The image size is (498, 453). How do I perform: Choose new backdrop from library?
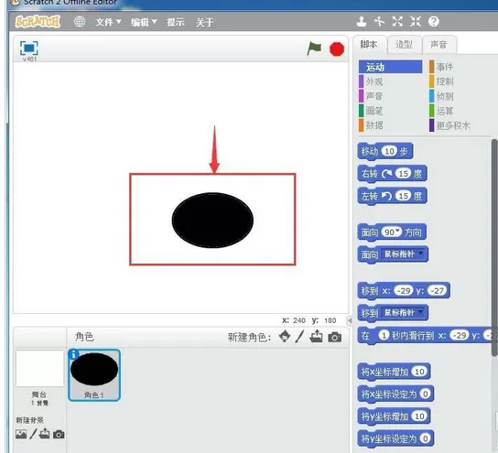tap(21, 434)
